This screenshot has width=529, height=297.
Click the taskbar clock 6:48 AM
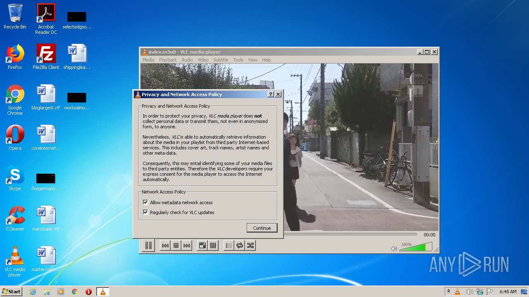[508, 292]
